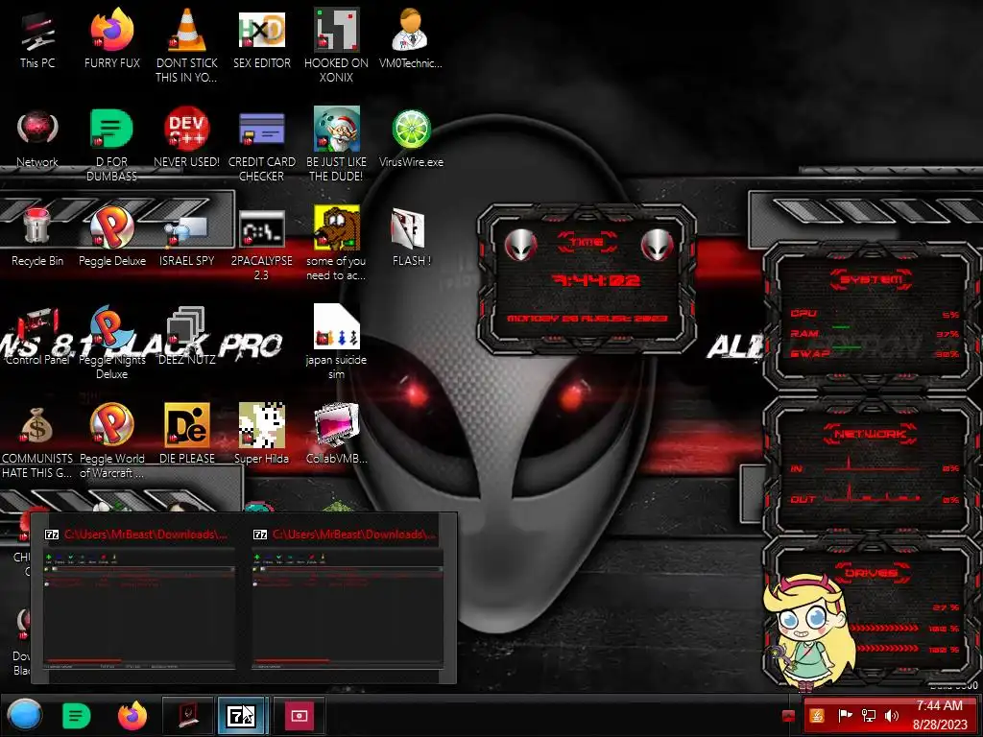
Task: Click the left alien head in TIME widget
Action: (x=521, y=244)
